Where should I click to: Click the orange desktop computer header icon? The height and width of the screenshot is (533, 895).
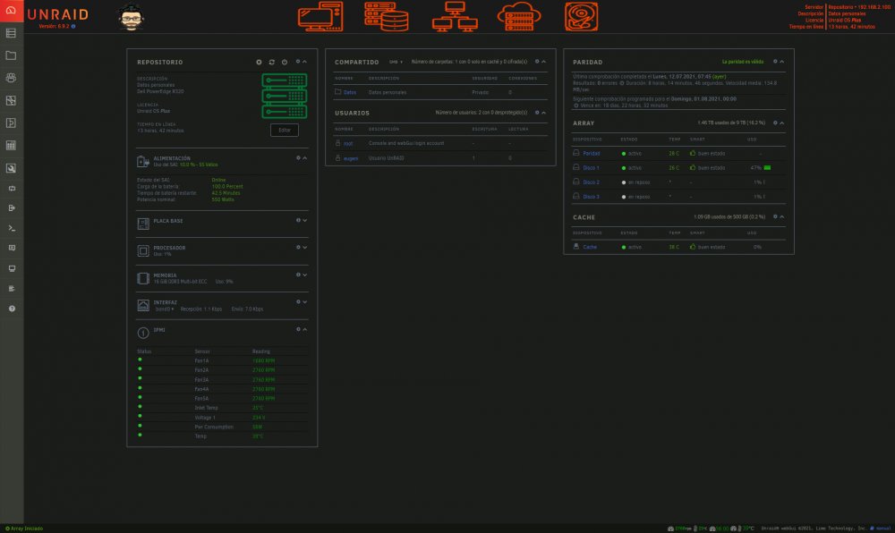coord(320,16)
